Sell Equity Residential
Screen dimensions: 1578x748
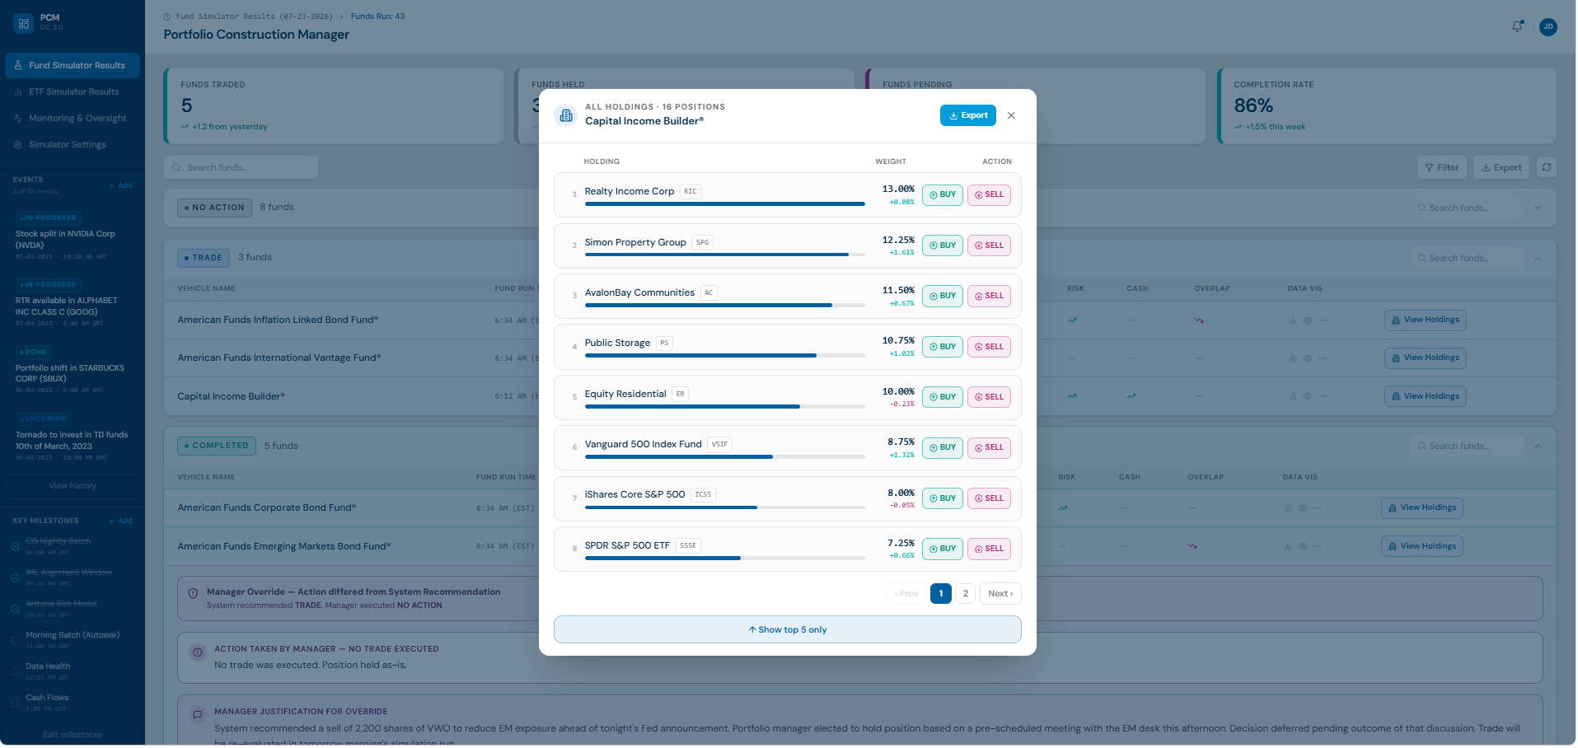point(989,397)
